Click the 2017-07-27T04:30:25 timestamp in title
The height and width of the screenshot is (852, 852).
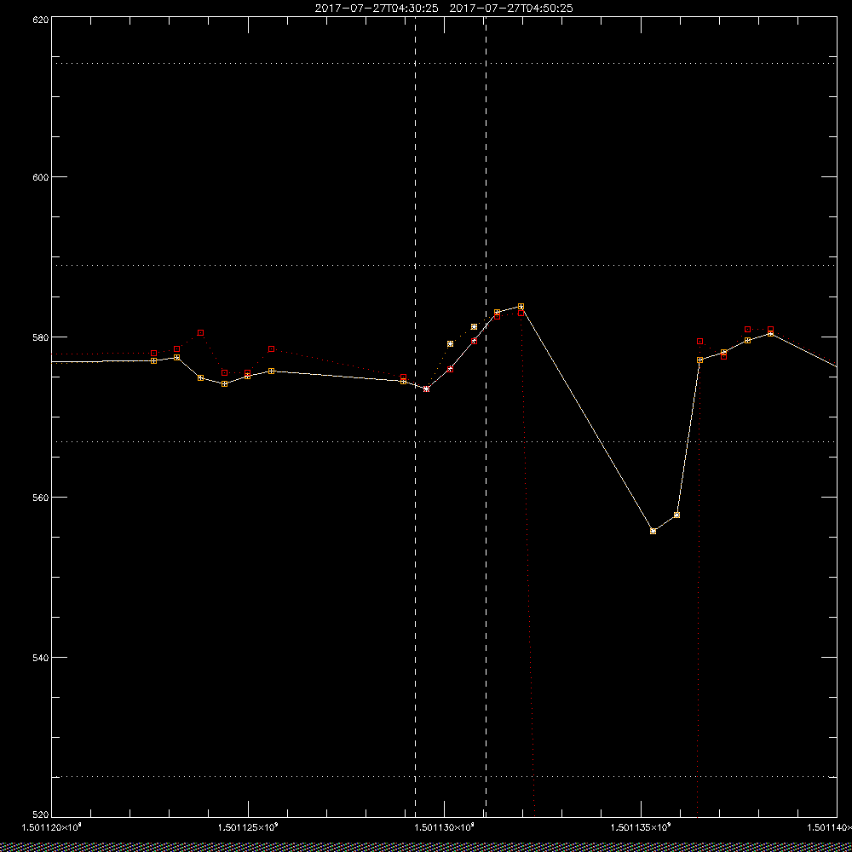(x=377, y=9)
